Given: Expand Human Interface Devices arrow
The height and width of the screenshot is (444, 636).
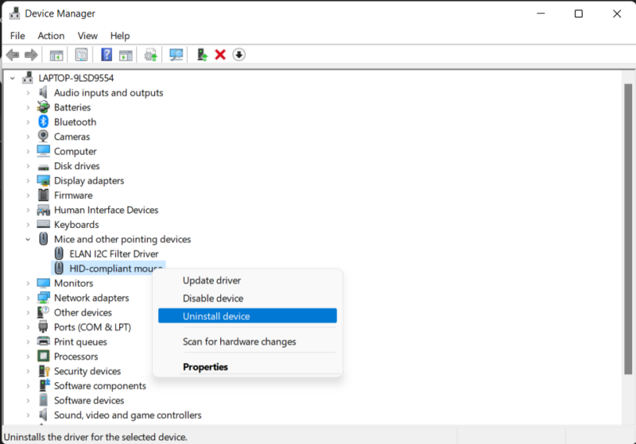Looking at the screenshot, I should pos(28,210).
